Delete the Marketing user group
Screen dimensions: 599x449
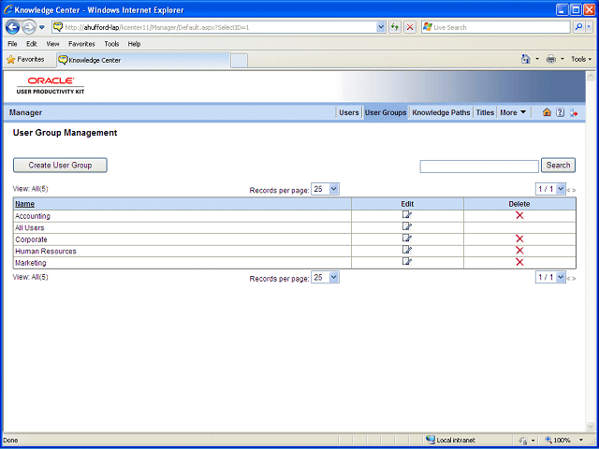[519, 262]
